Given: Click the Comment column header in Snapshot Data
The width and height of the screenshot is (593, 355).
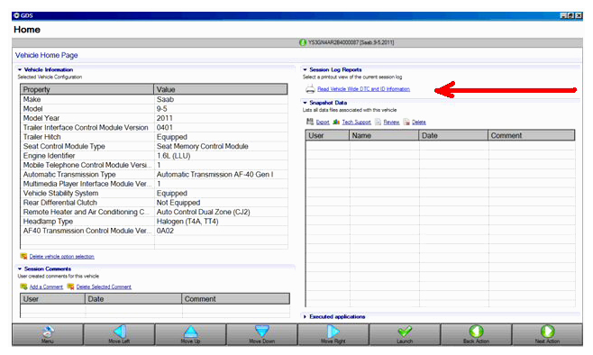Looking at the screenshot, I should 532,135.
